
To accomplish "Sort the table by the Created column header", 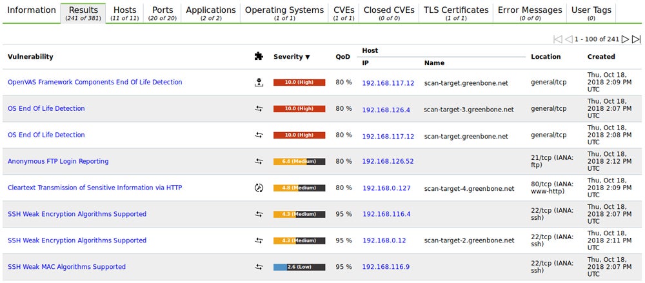I will [600, 57].
